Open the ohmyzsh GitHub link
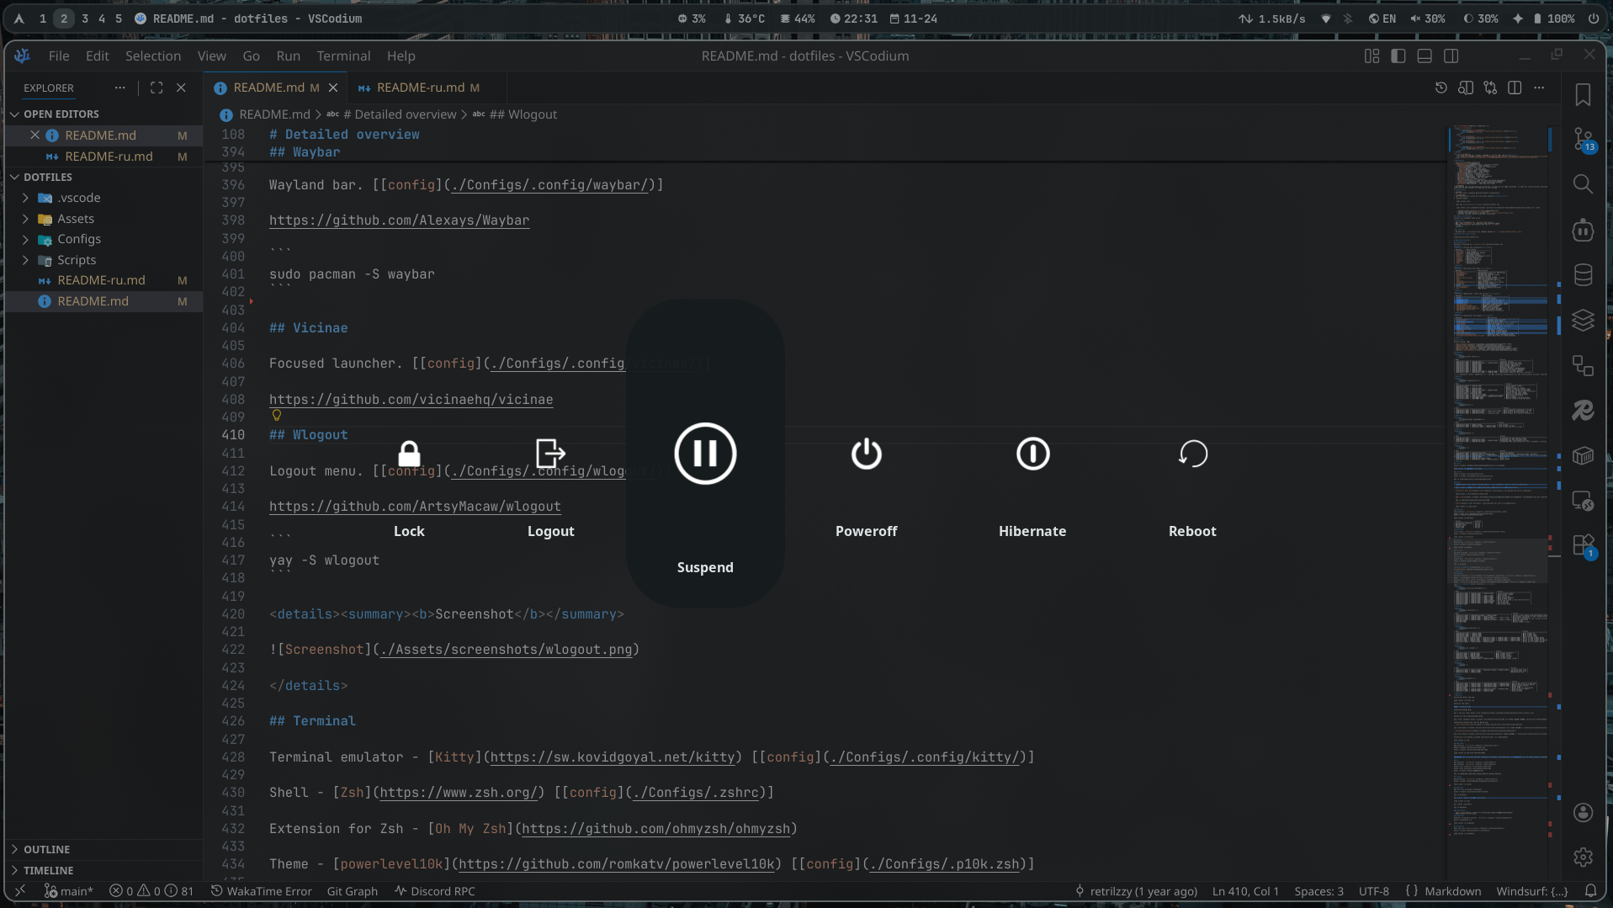This screenshot has height=908, width=1613. 655,829
